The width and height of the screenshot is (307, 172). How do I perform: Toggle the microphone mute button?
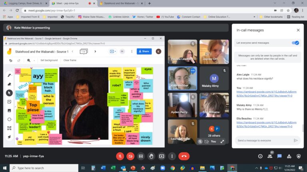tap(120, 156)
